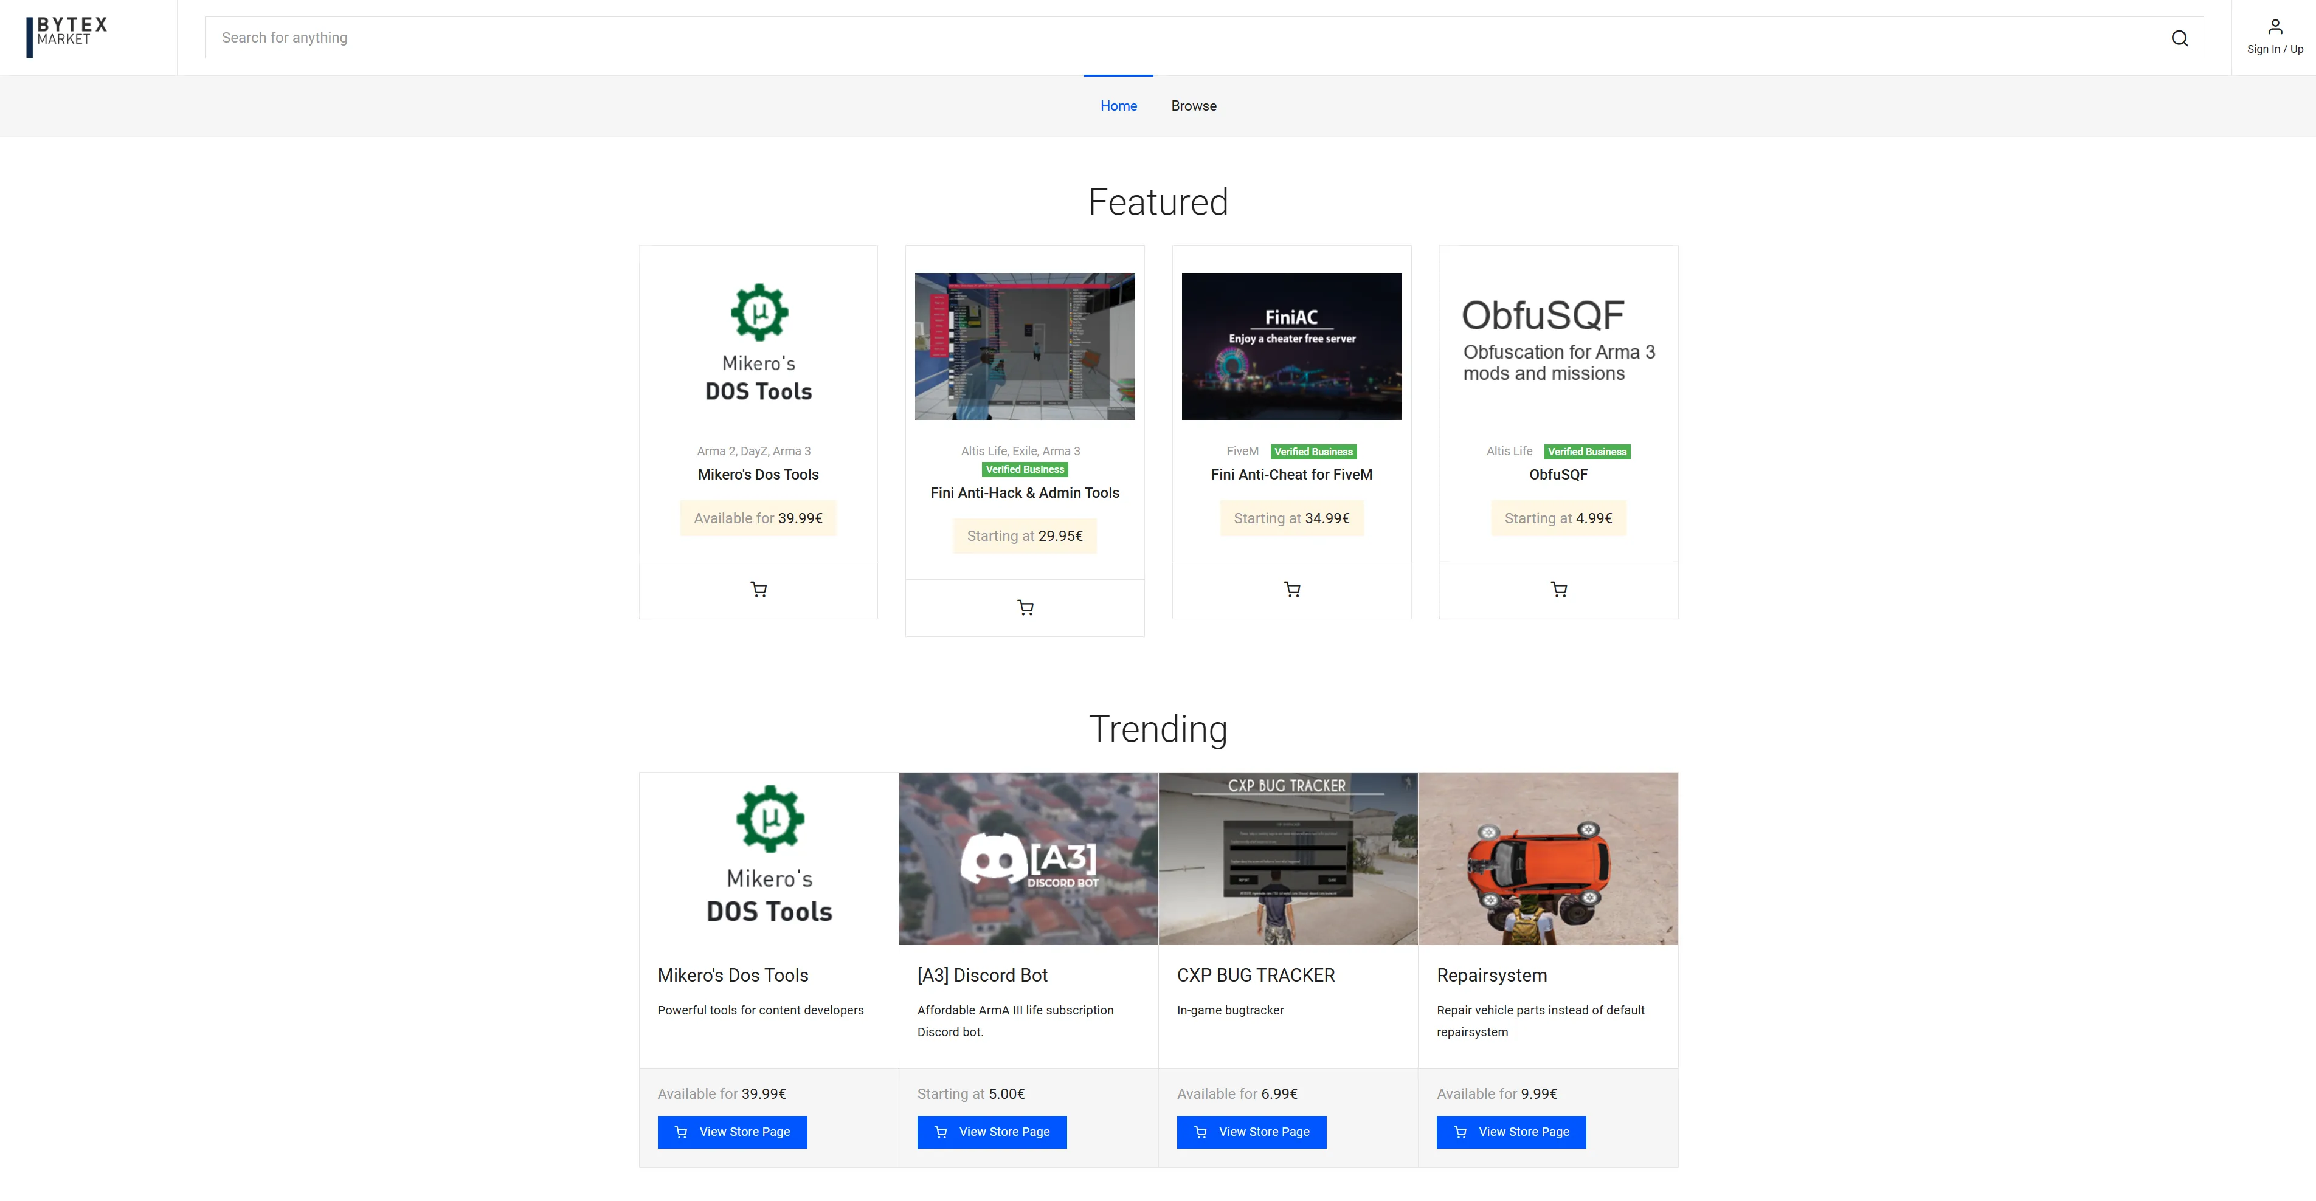Click the search magnifier icon

pyautogui.click(x=2179, y=38)
